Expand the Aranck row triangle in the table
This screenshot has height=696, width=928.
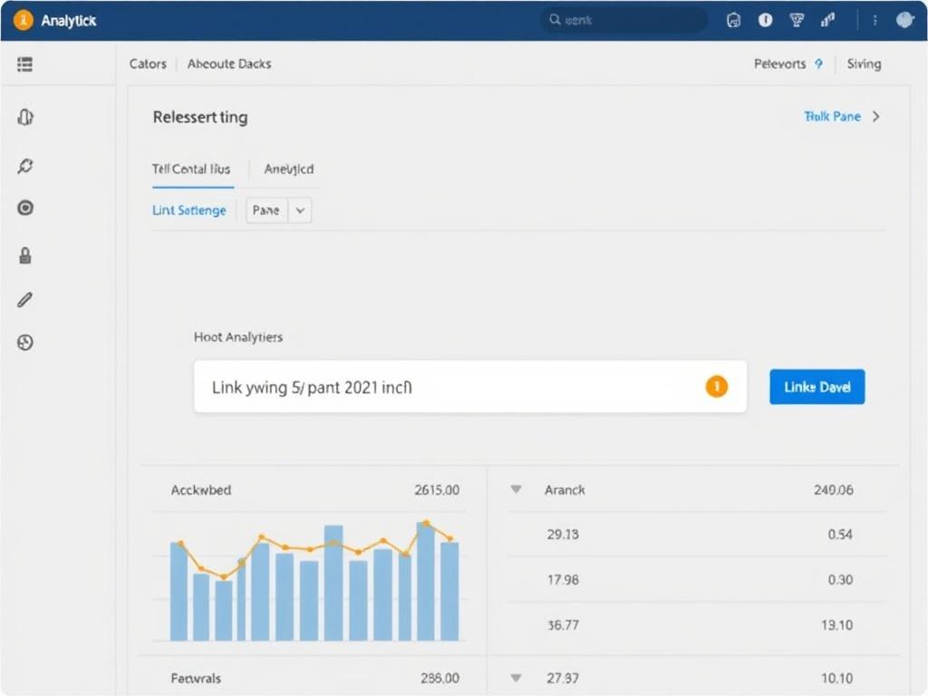515,489
